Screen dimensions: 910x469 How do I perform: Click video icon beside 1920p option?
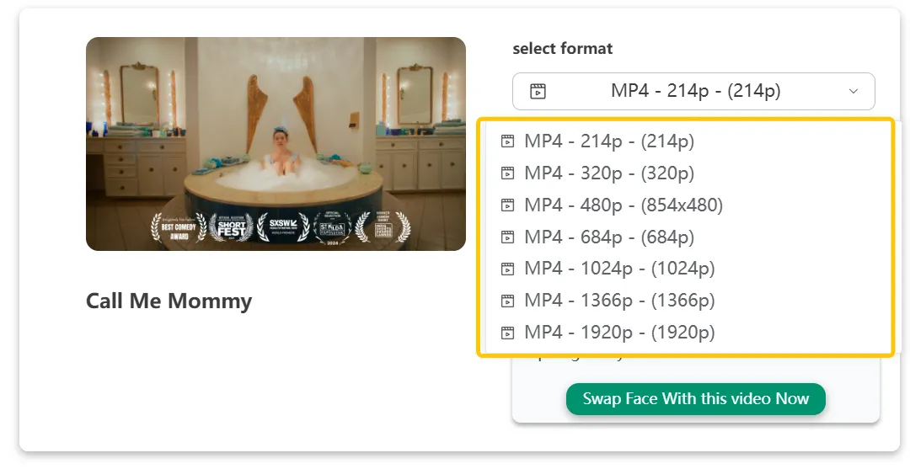508,333
